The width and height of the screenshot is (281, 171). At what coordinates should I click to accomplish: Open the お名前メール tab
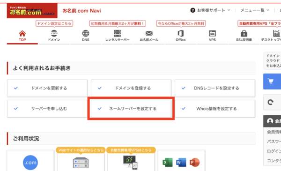coord(149,36)
